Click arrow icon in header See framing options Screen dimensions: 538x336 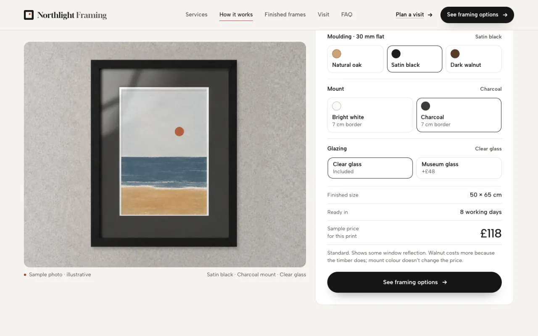(505, 15)
